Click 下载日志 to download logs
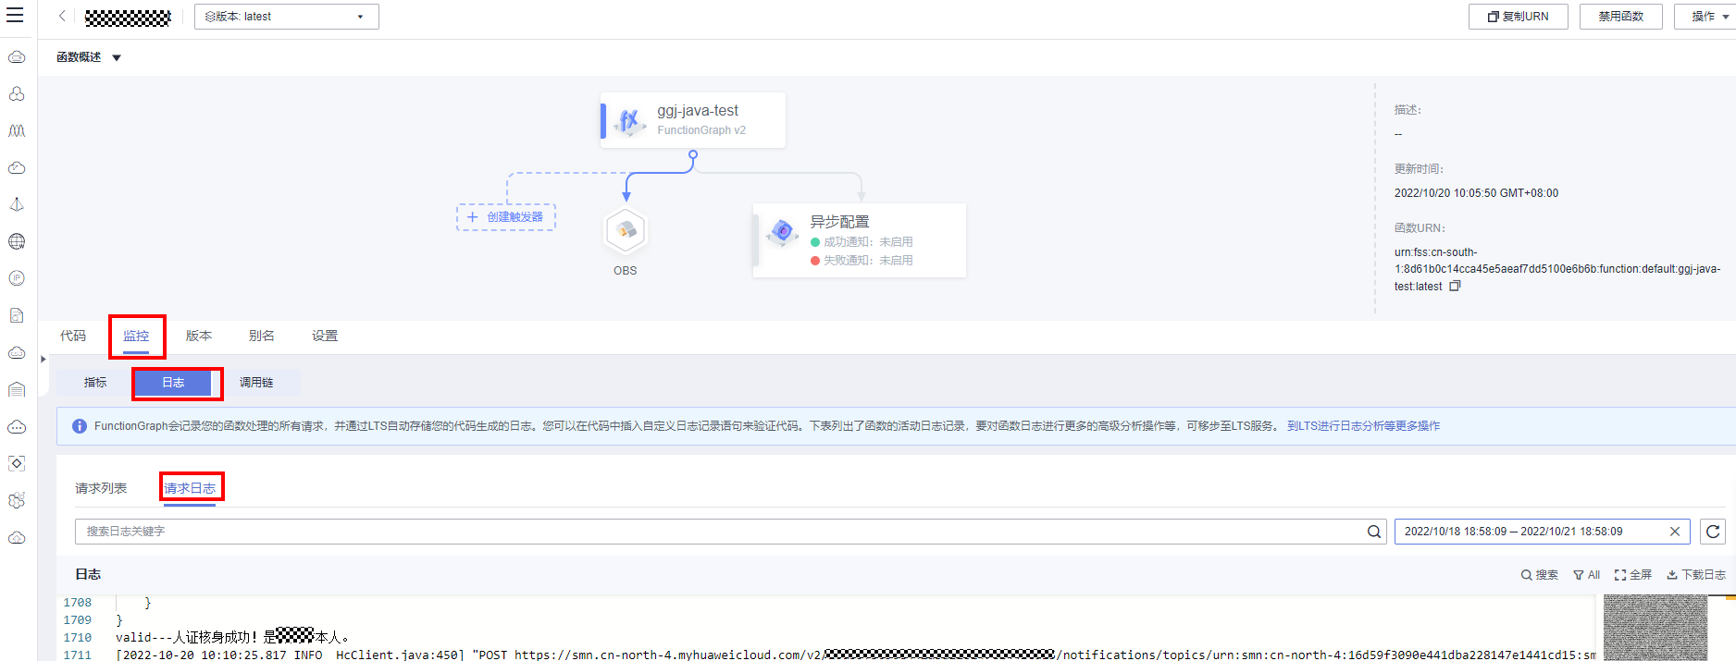1736x661 pixels. (x=1696, y=575)
